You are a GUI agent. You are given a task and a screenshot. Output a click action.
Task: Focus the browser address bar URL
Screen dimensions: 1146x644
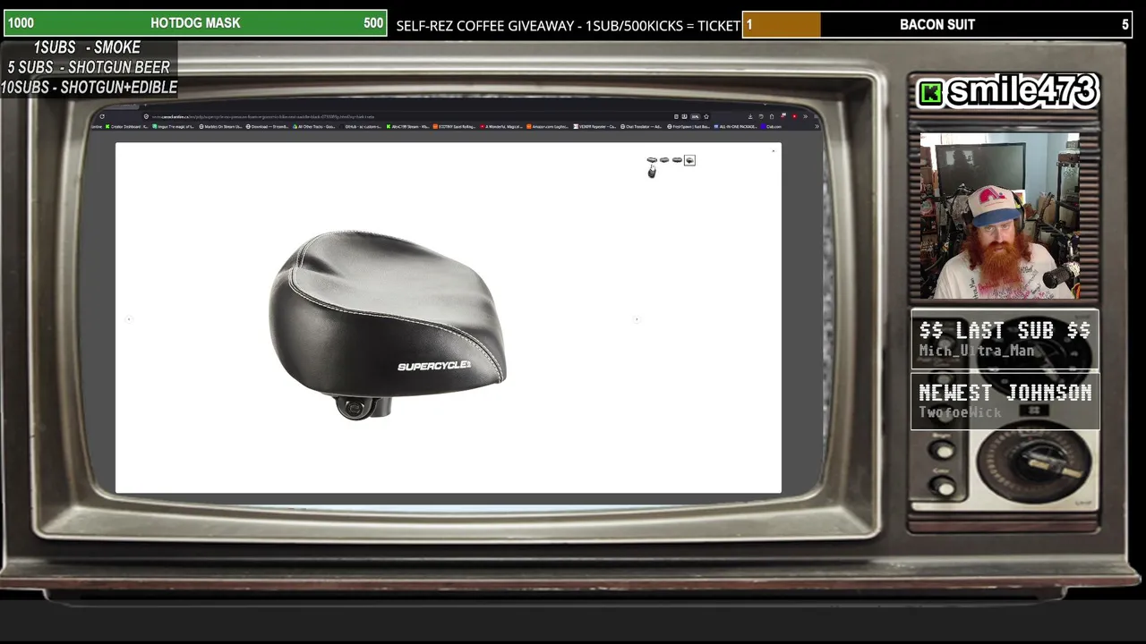pyautogui.click(x=264, y=116)
